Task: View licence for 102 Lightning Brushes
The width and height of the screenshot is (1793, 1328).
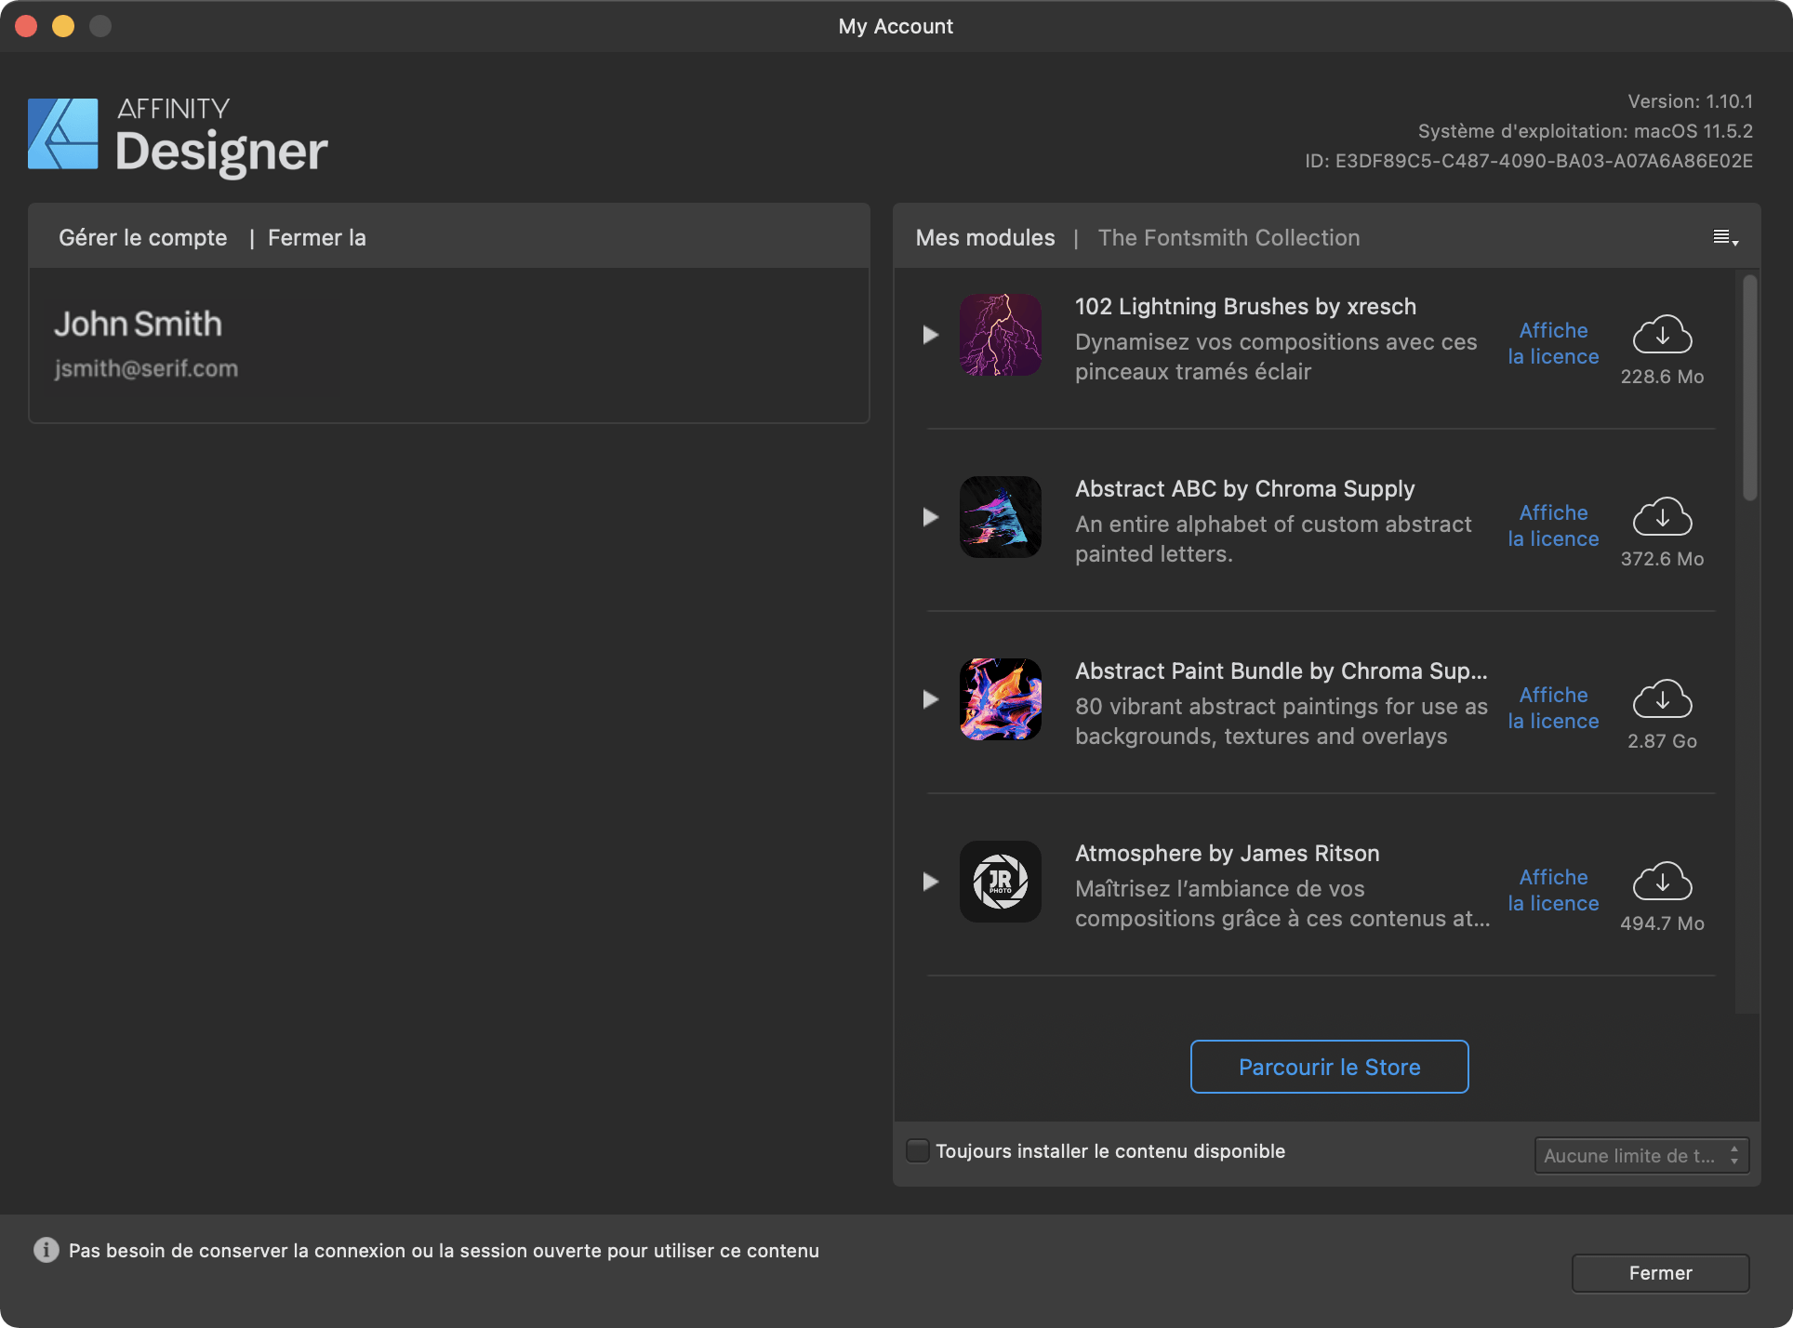Action: tap(1553, 343)
